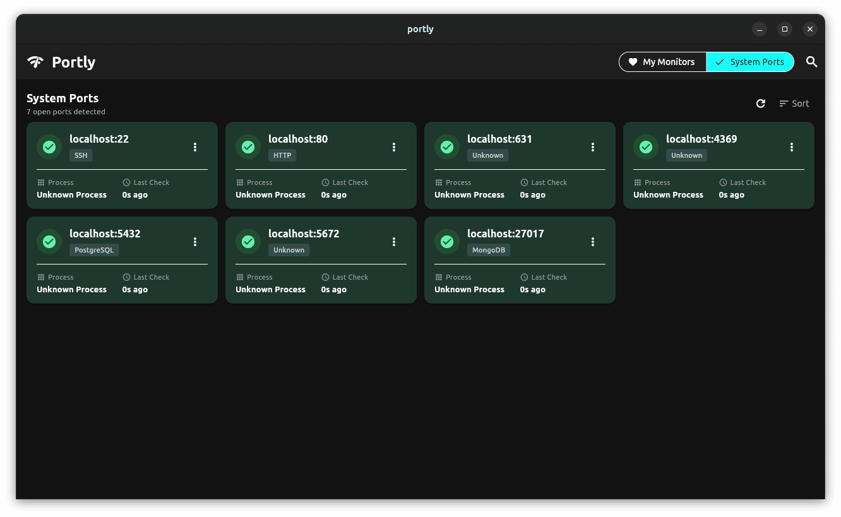Click the SSH badge on localhost:22
The height and width of the screenshot is (517, 841).
point(81,155)
